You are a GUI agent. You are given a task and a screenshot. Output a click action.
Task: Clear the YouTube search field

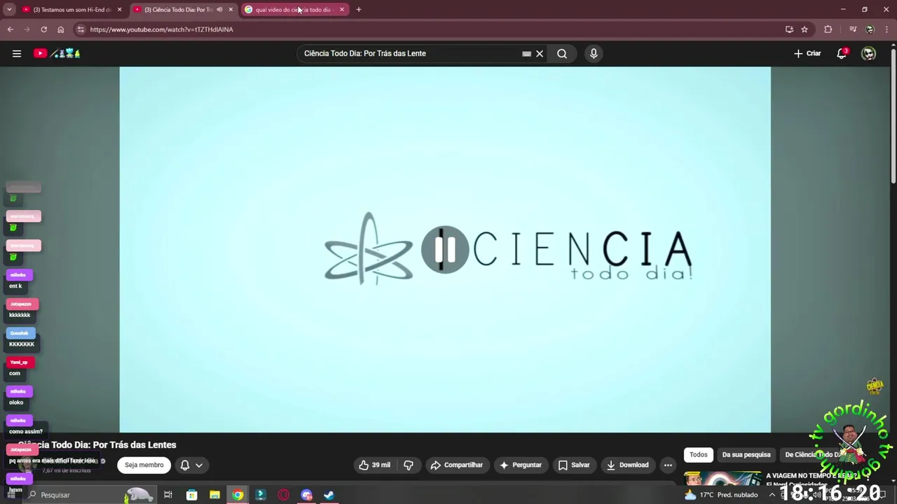tap(540, 53)
